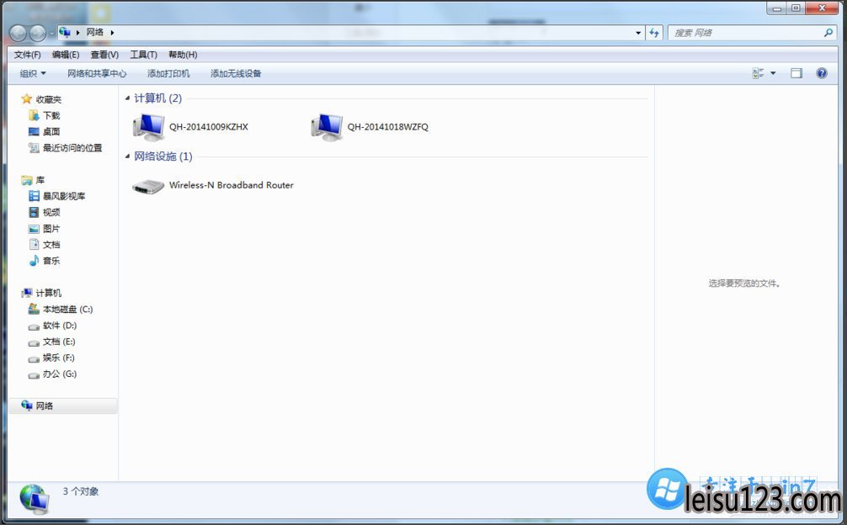Collapse the 计算机 (2) group
This screenshot has height=525, width=847.
(x=127, y=98)
